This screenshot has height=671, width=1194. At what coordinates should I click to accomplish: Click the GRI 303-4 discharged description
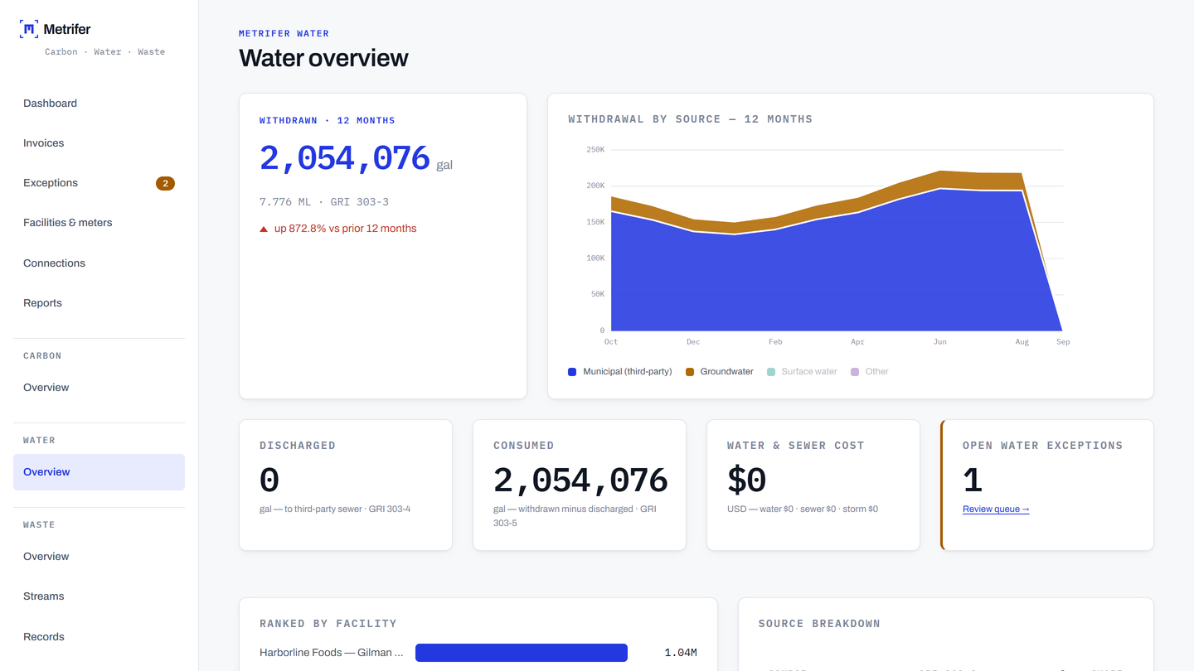(x=335, y=509)
